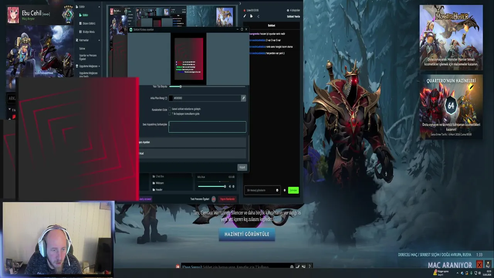This screenshot has height=278, width=494.
Task: Click the help icon next to Arka Plan Rengi
Action: pyautogui.click(x=166, y=98)
